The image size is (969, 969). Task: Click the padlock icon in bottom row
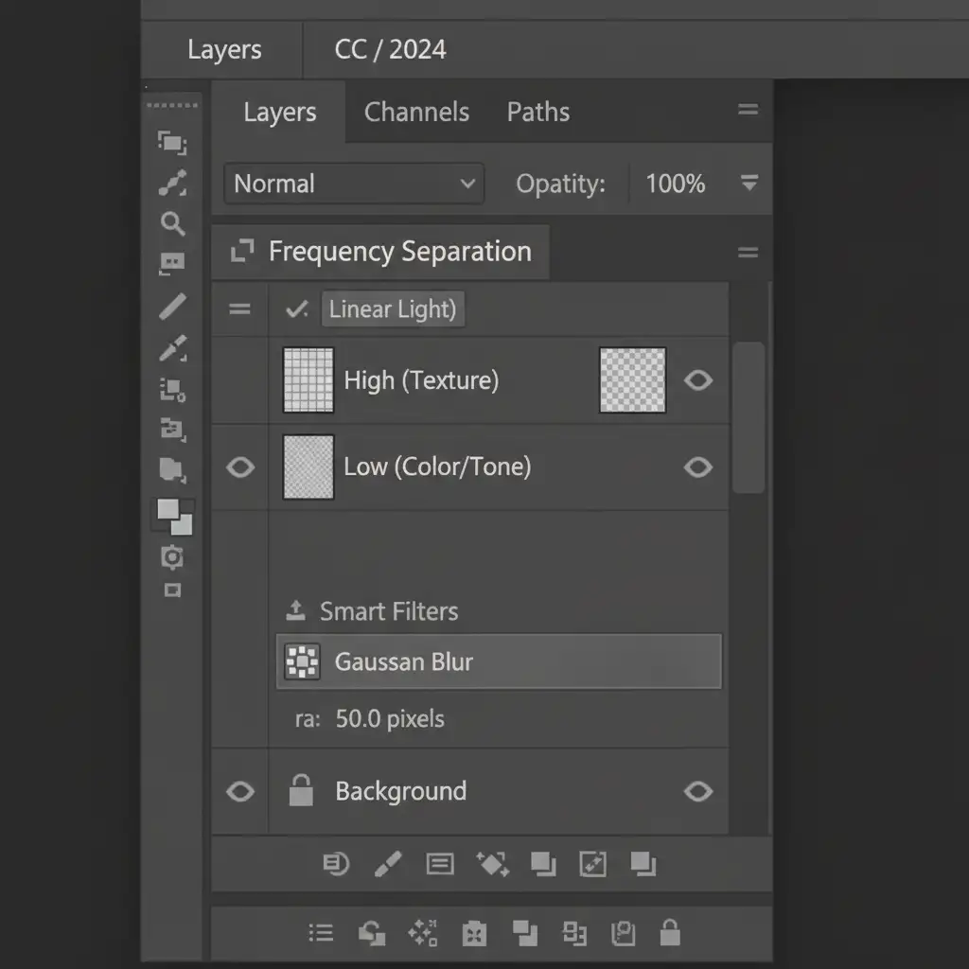670,932
